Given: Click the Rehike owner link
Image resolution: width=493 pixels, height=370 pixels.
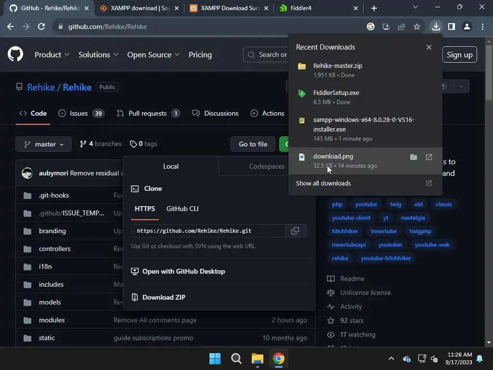Looking at the screenshot, I should pyautogui.click(x=41, y=87).
